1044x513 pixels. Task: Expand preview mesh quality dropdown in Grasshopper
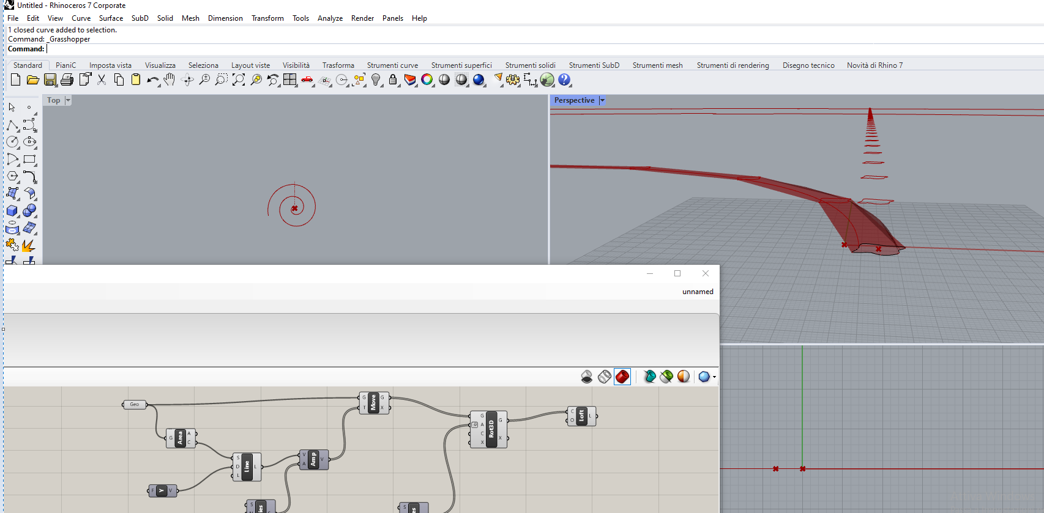tap(714, 377)
